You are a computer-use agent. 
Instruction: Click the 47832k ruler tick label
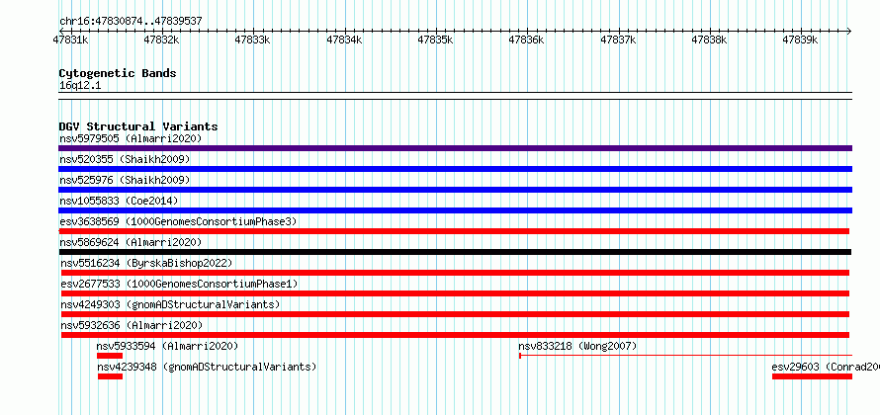(161, 40)
